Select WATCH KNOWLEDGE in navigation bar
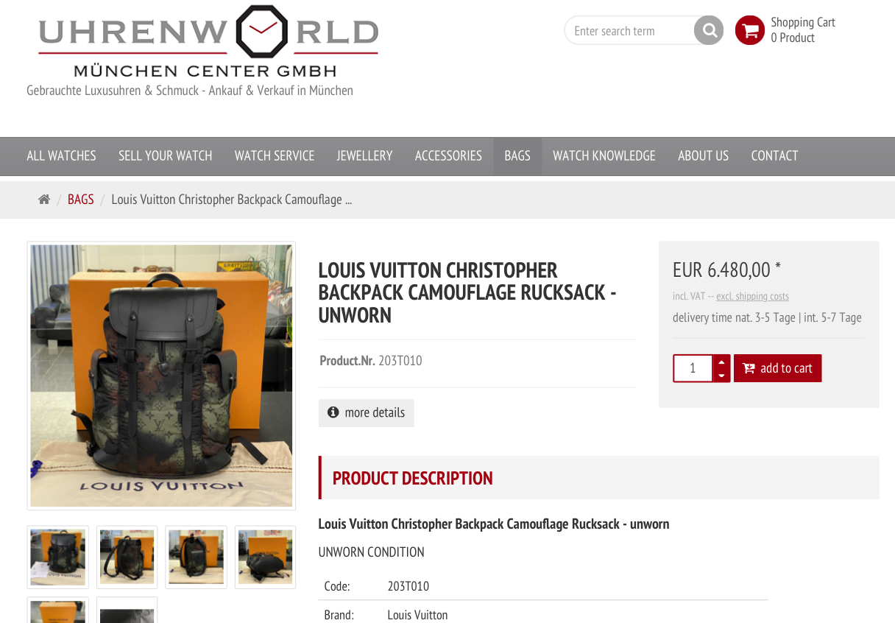The image size is (895, 623). click(604, 155)
